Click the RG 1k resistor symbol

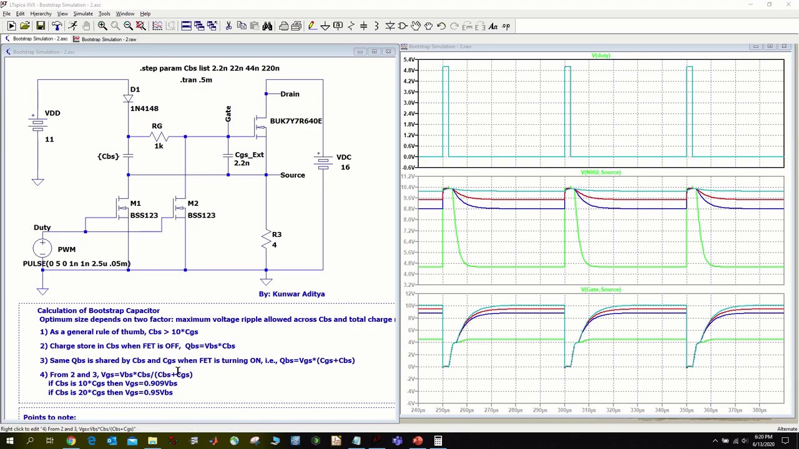159,136
